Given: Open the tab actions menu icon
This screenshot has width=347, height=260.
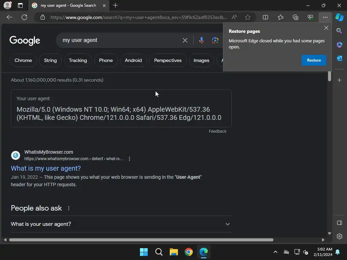Looking at the screenshot, I should pos(20,5).
